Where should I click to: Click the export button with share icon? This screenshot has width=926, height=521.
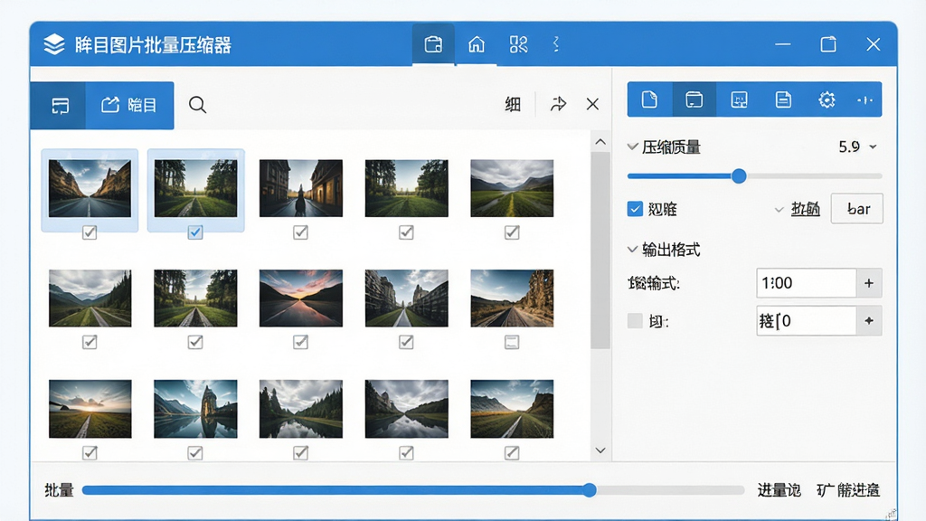tap(129, 105)
